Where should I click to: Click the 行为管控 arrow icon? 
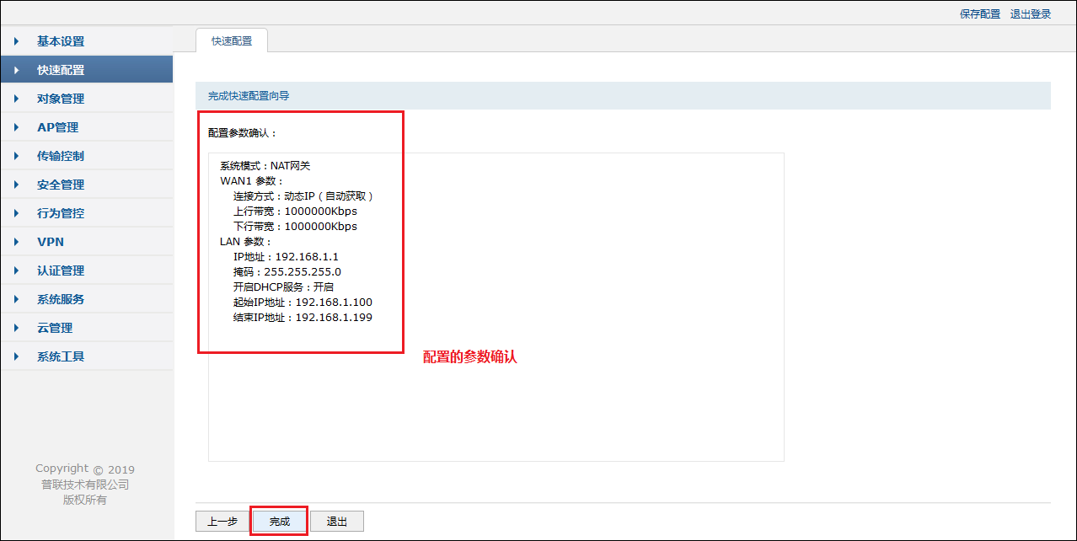(16, 212)
